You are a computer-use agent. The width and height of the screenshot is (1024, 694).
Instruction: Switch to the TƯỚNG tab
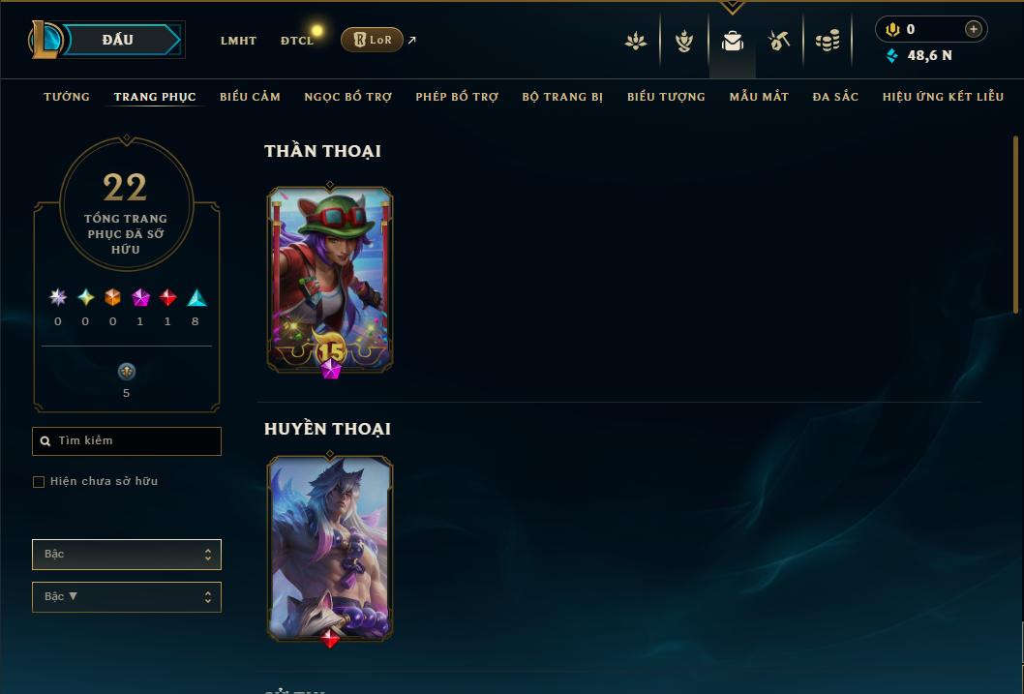click(67, 97)
